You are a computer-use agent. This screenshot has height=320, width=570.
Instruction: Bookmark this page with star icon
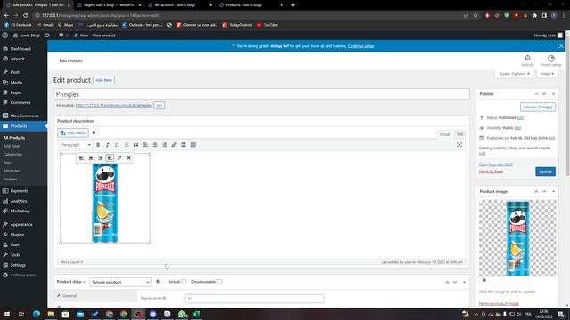click(475, 16)
